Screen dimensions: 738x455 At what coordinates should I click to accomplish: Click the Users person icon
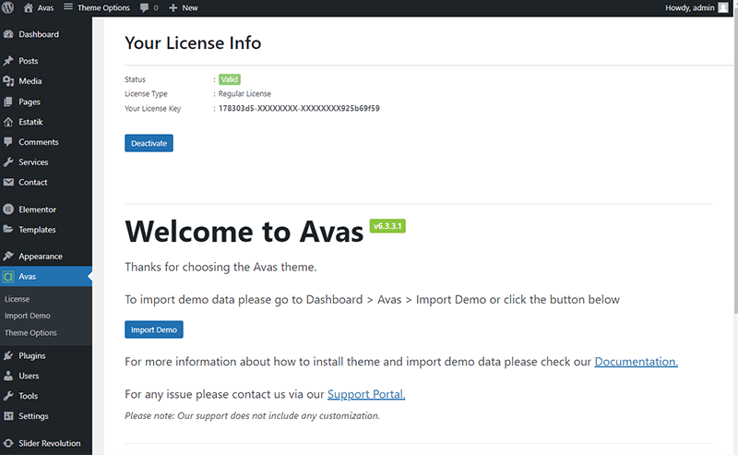pos(8,376)
